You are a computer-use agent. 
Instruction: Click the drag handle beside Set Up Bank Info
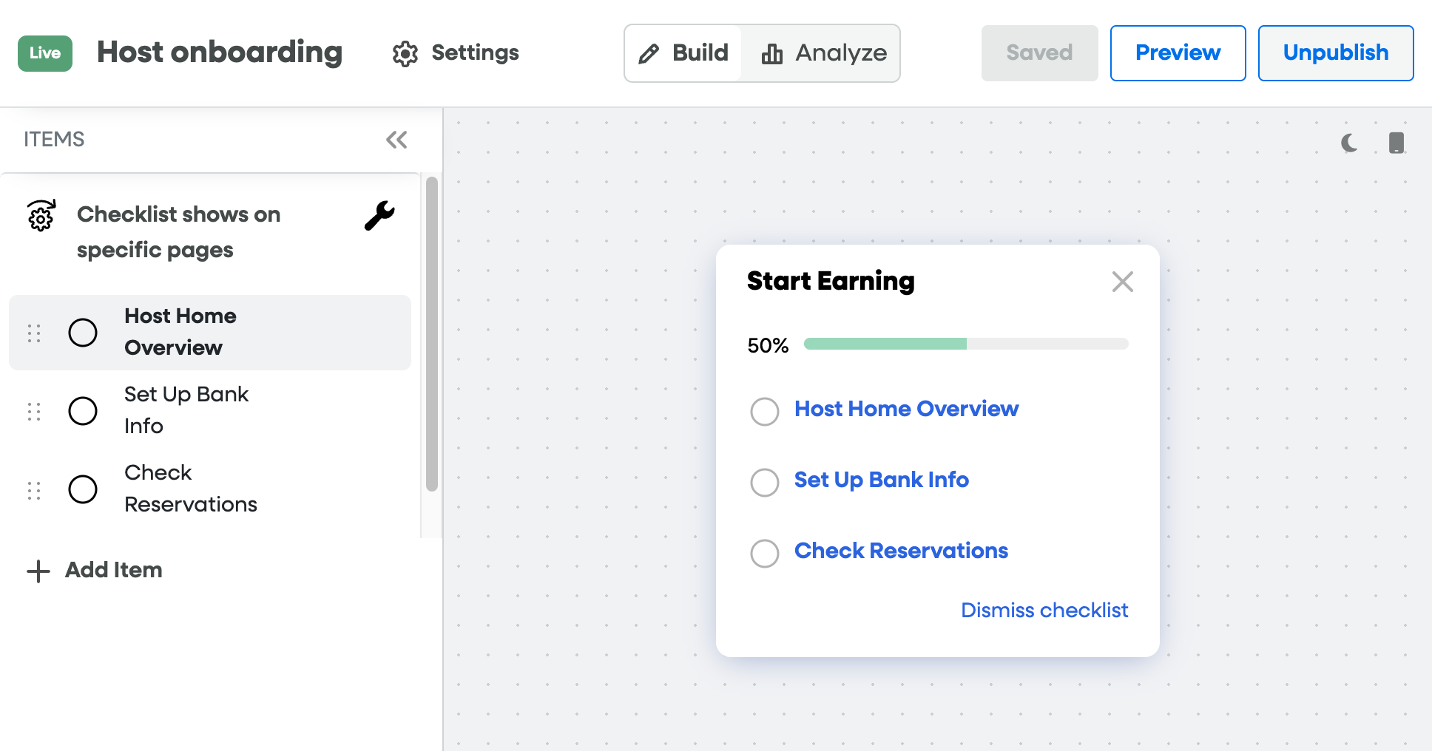34,412
